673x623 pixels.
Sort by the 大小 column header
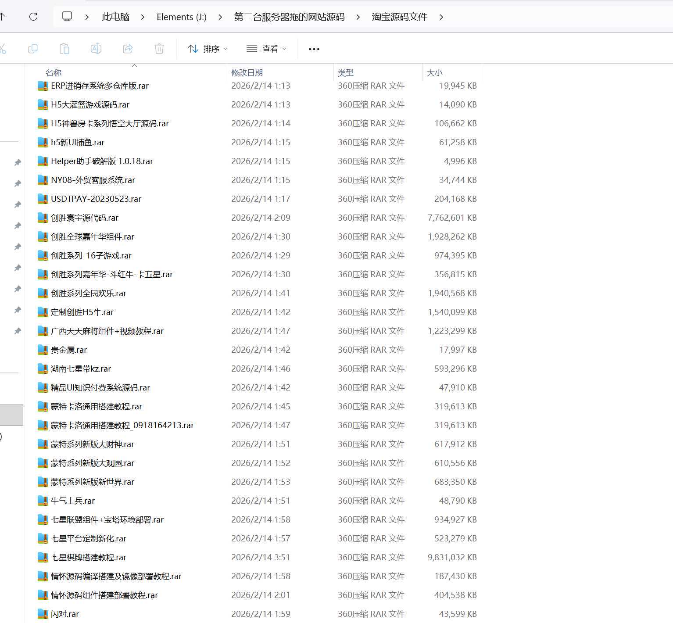(x=435, y=72)
